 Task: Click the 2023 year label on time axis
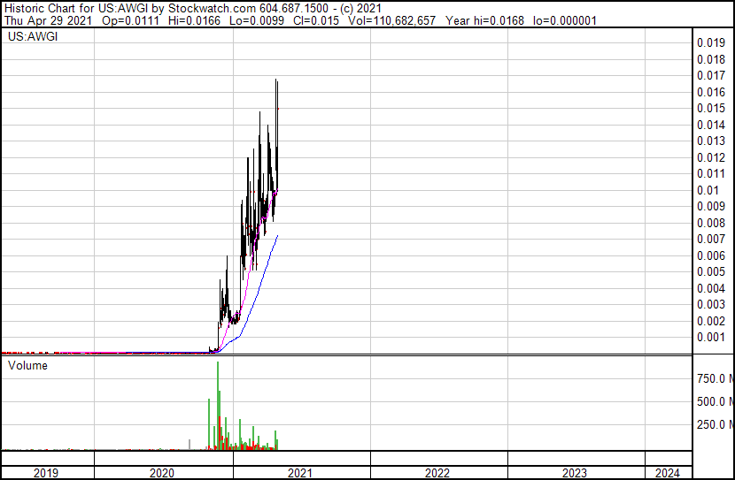pos(575,473)
